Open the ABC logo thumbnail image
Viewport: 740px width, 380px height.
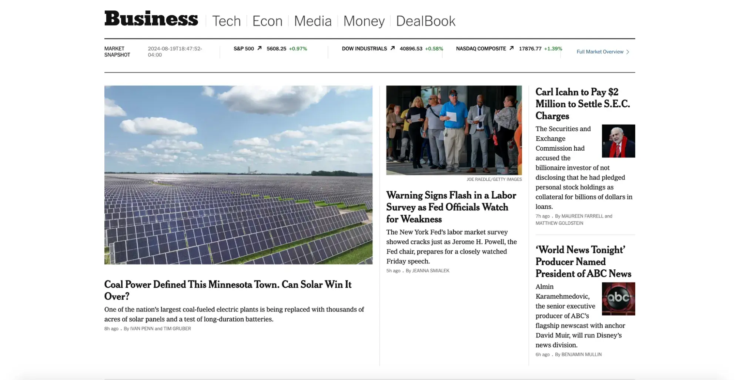click(618, 299)
